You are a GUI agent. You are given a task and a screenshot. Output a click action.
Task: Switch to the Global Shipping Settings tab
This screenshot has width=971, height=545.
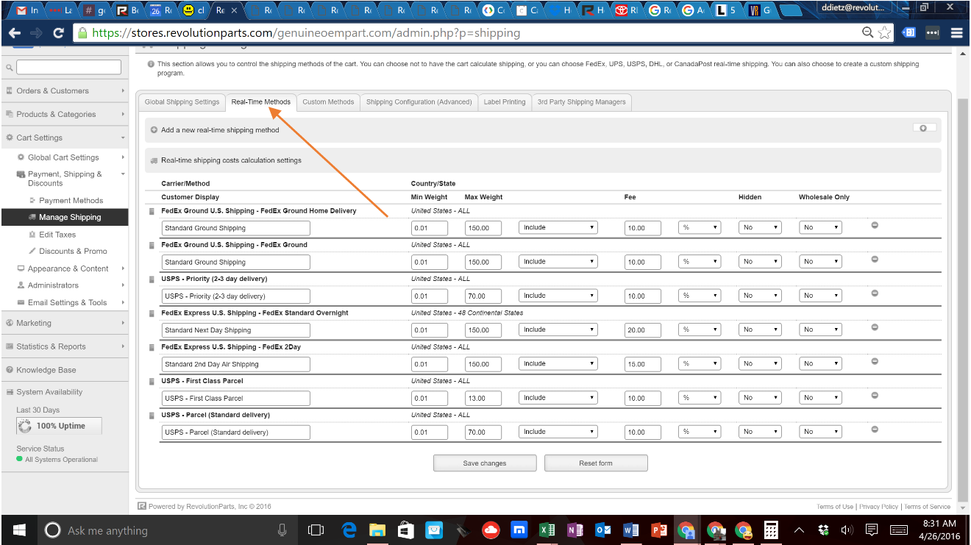pos(182,102)
